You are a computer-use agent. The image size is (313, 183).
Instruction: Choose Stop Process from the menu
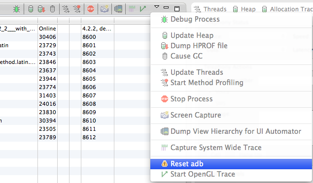[x=231, y=99]
